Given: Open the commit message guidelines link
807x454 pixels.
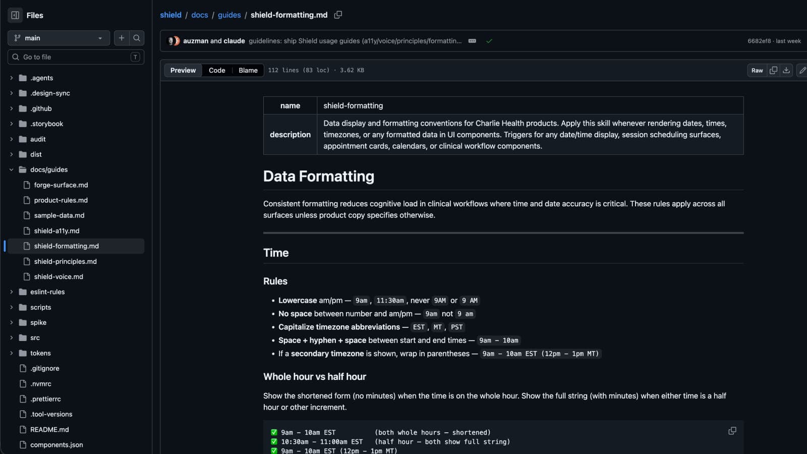Looking at the screenshot, I should [355, 41].
